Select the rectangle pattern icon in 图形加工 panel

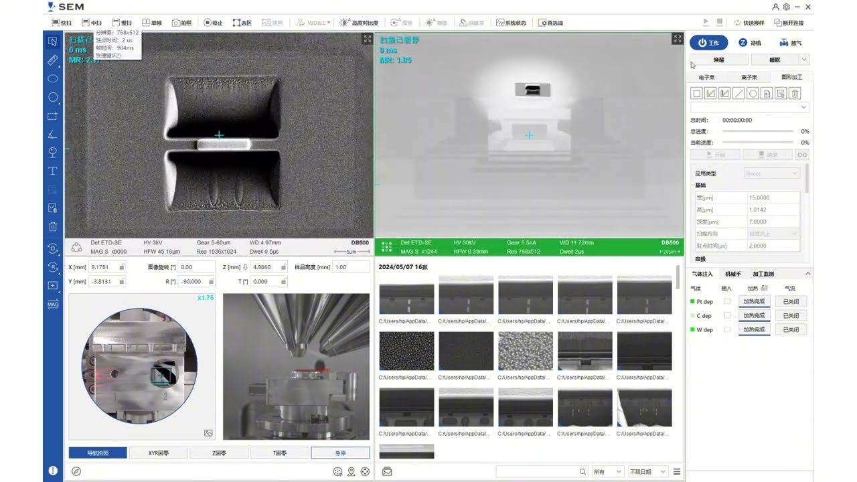696,93
